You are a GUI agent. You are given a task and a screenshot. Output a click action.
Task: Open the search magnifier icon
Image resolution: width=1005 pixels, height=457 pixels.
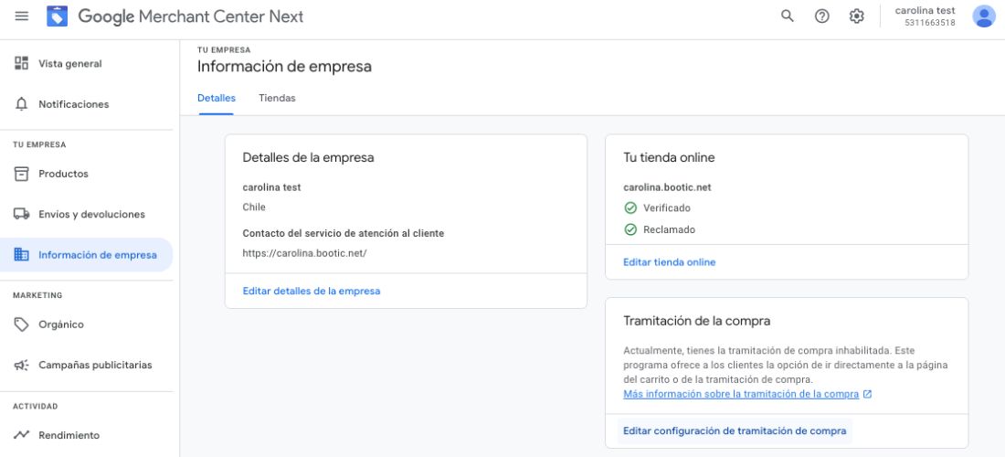(788, 16)
